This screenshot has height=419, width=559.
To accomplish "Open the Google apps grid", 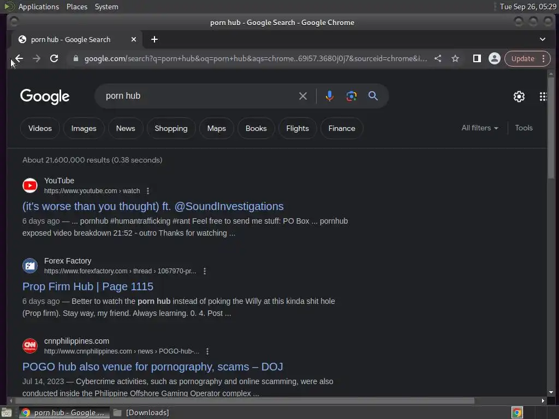I will 543,96.
